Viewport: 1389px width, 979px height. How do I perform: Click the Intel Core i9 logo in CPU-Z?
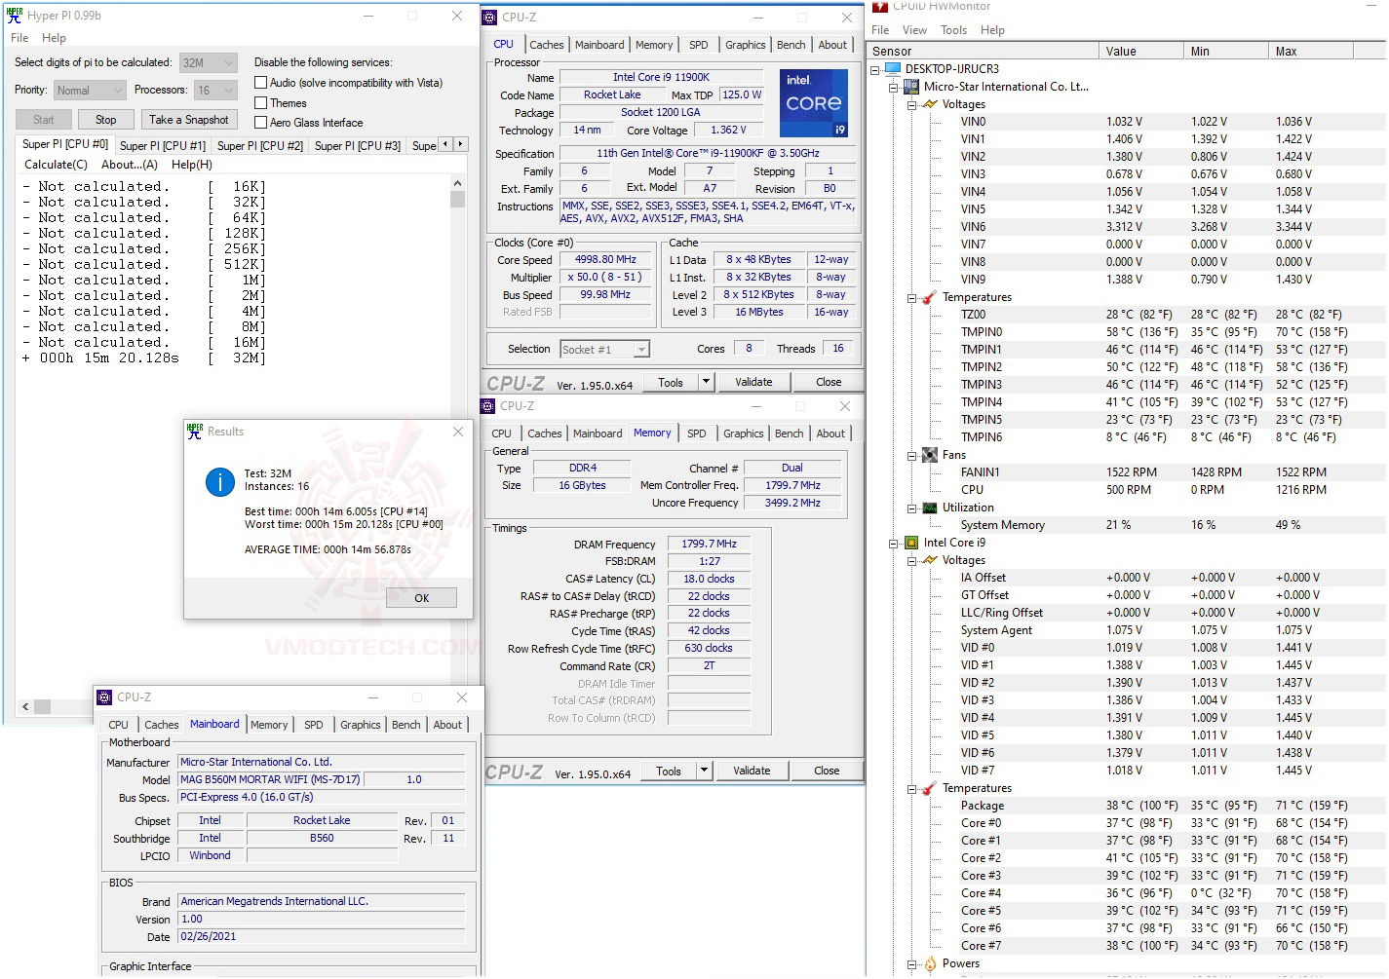click(x=813, y=102)
